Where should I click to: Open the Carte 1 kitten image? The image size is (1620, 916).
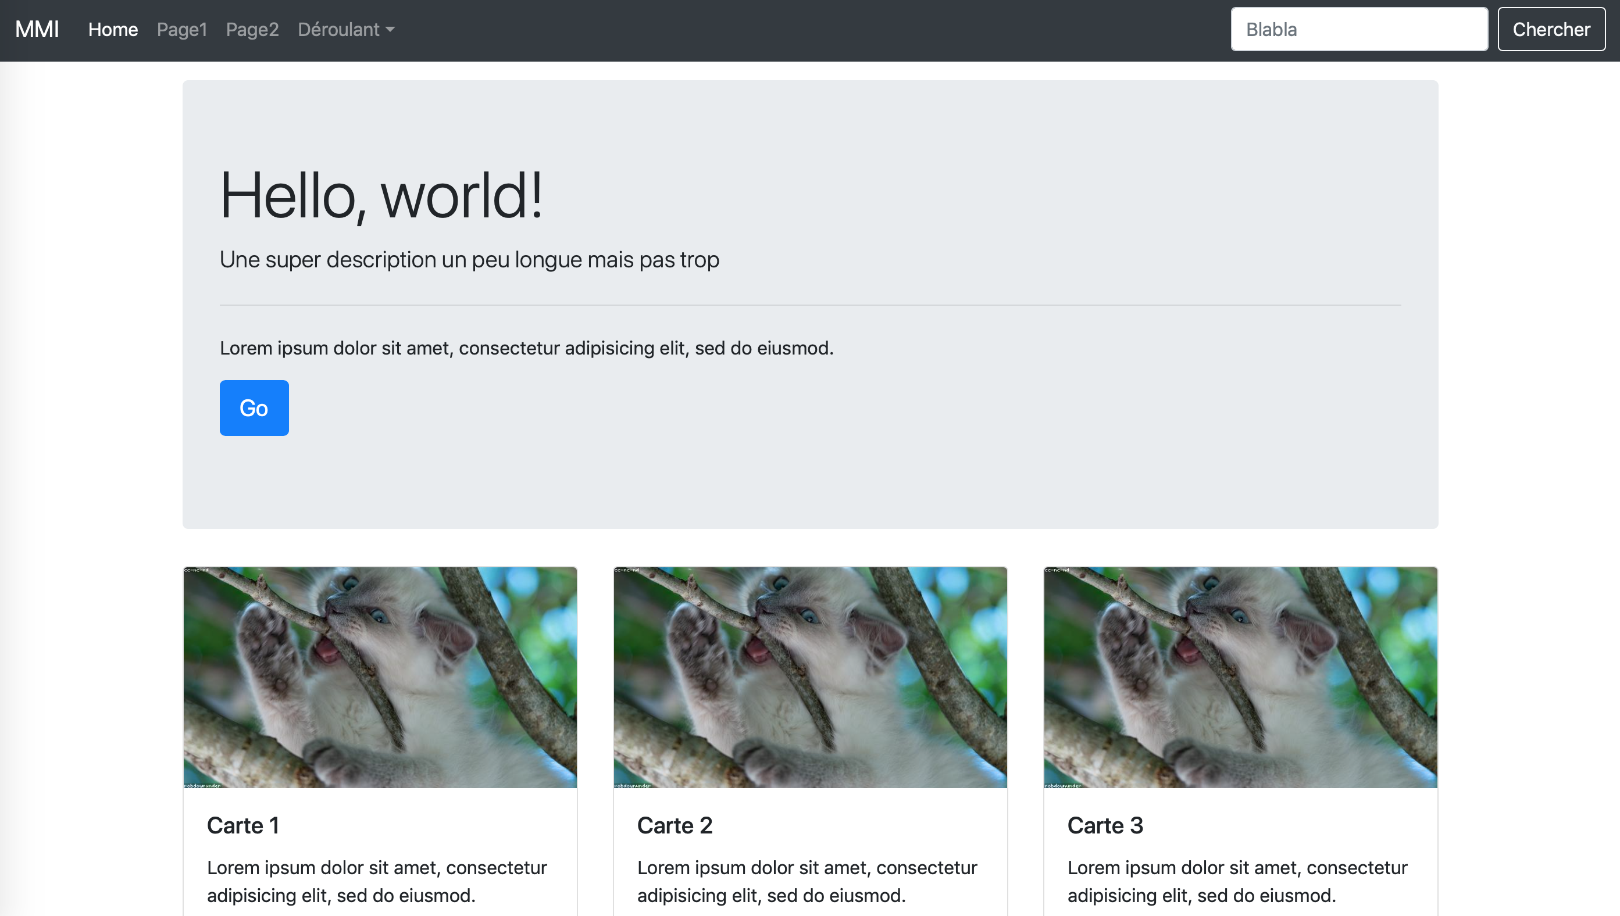coord(380,677)
